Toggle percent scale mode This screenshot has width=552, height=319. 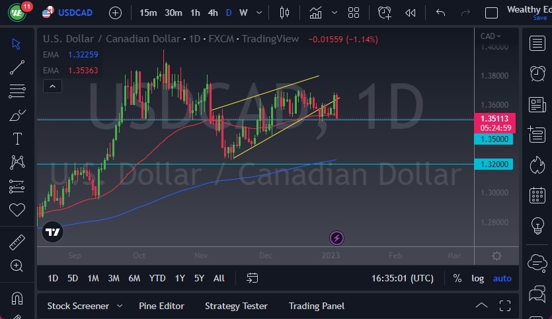point(457,278)
